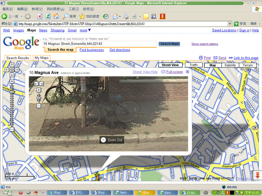Click the Zoom Out button in Street View
The image size is (262, 196).
point(112,140)
